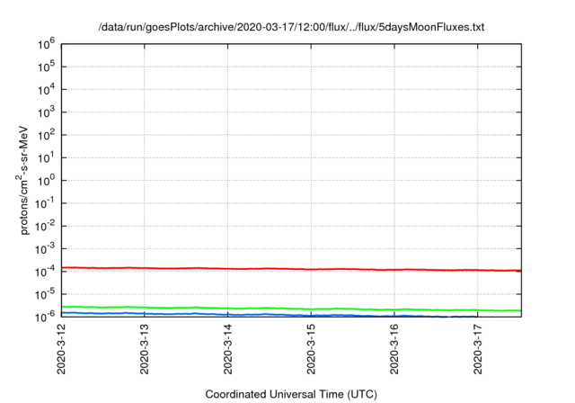This screenshot has width=575, height=403.
Task: Click the Coordinated Universal Time (UTC) axis title
Action: point(291,394)
